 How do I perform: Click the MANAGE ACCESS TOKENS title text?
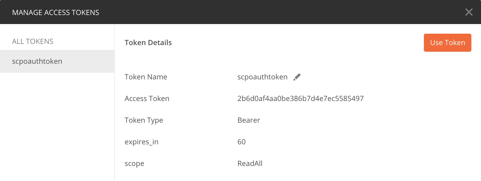click(56, 13)
